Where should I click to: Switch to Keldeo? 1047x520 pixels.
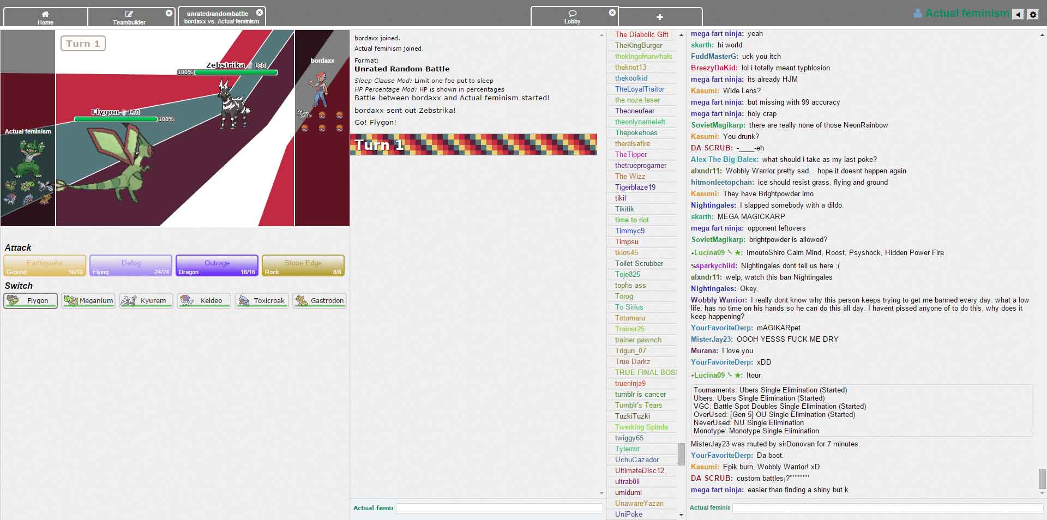204,300
